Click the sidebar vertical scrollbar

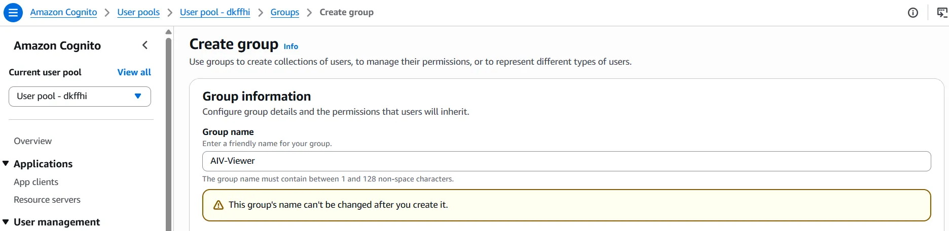tap(169, 134)
